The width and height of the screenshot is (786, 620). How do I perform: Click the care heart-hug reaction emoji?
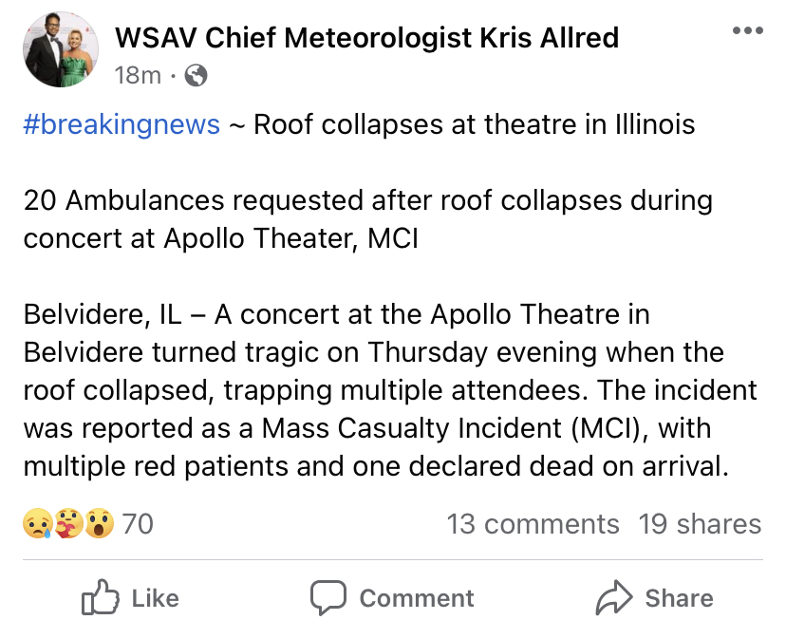point(68,524)
